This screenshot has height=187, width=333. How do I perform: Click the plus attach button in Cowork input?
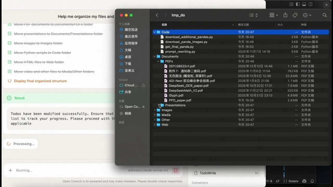click(x=10, y=170)
